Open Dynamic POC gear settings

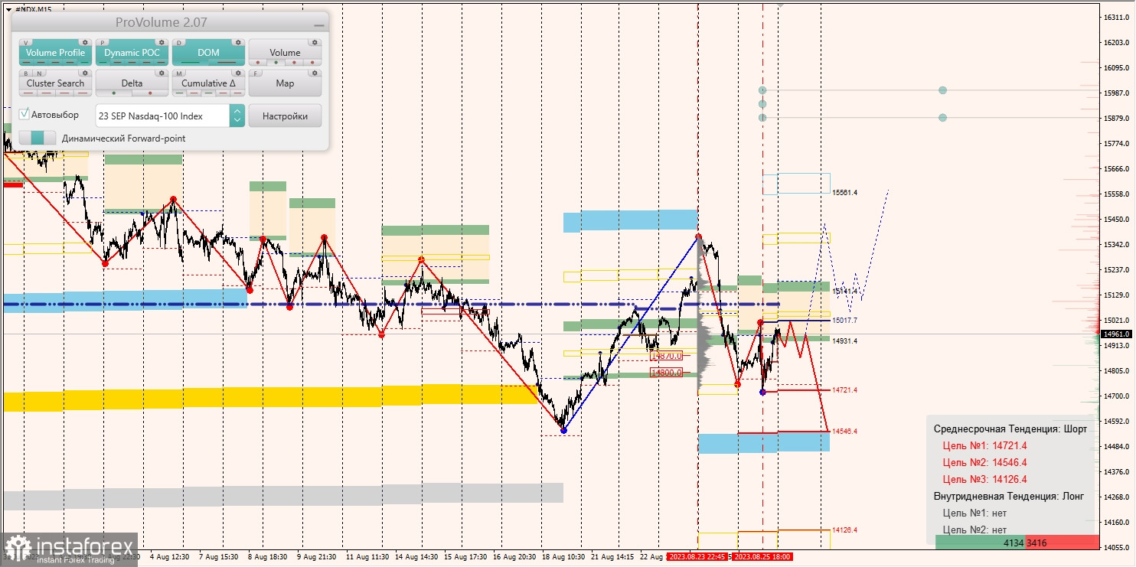click(162, 42)
